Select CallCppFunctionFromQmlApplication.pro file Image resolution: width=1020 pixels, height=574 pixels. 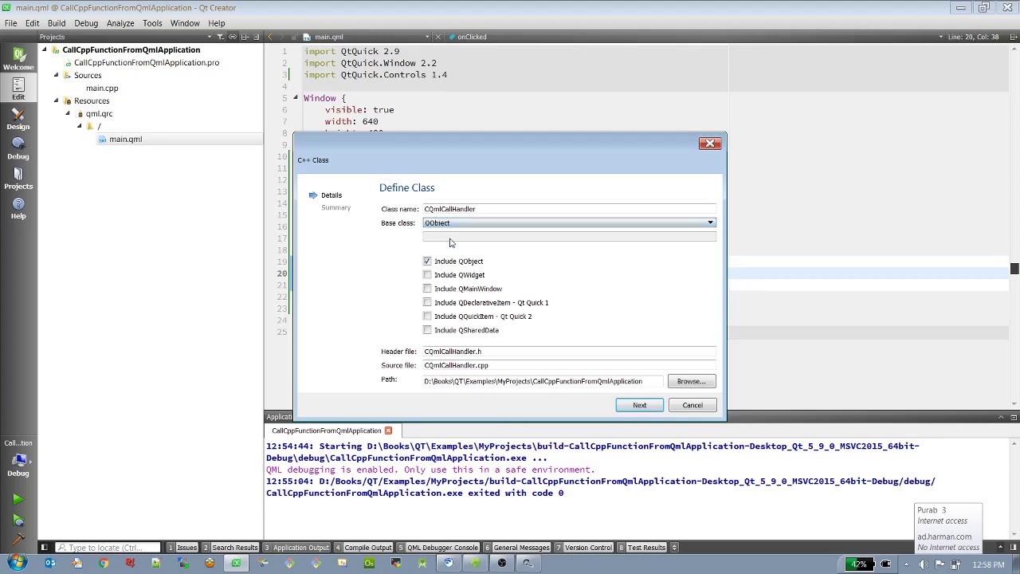pyautogui.click(x=147, y=63)
